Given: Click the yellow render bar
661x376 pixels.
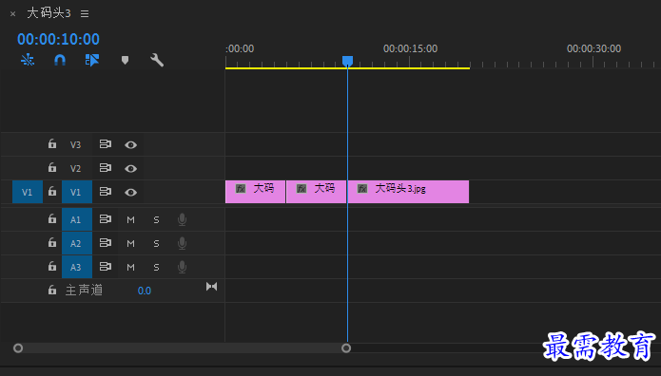Looking at the screenshot, I should pyautogui.click(x=347, y=68).
